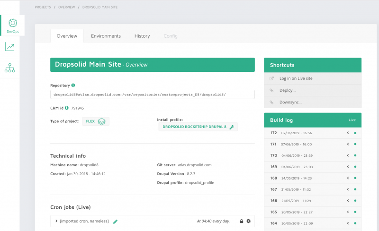The width and height of the screenshot is (379, 231).
Task: Click the green status dot of build 171
Action: (355, 144)
